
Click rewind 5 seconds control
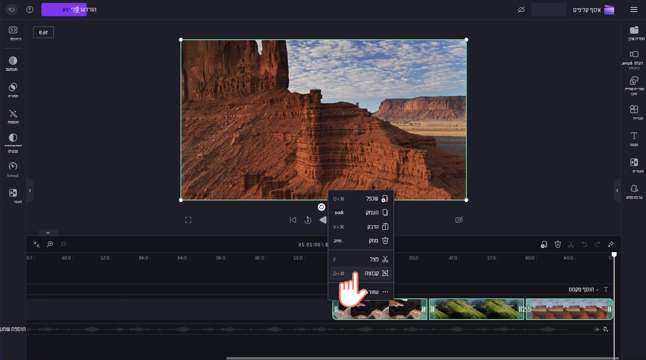coord(308,220)
